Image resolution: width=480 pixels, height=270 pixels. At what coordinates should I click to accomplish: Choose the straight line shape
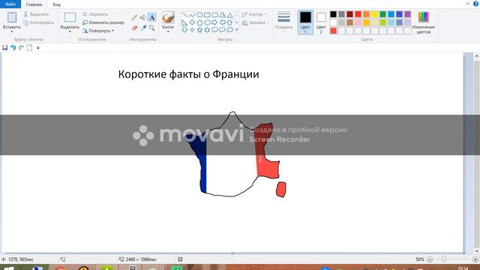(x=184, y=15)
